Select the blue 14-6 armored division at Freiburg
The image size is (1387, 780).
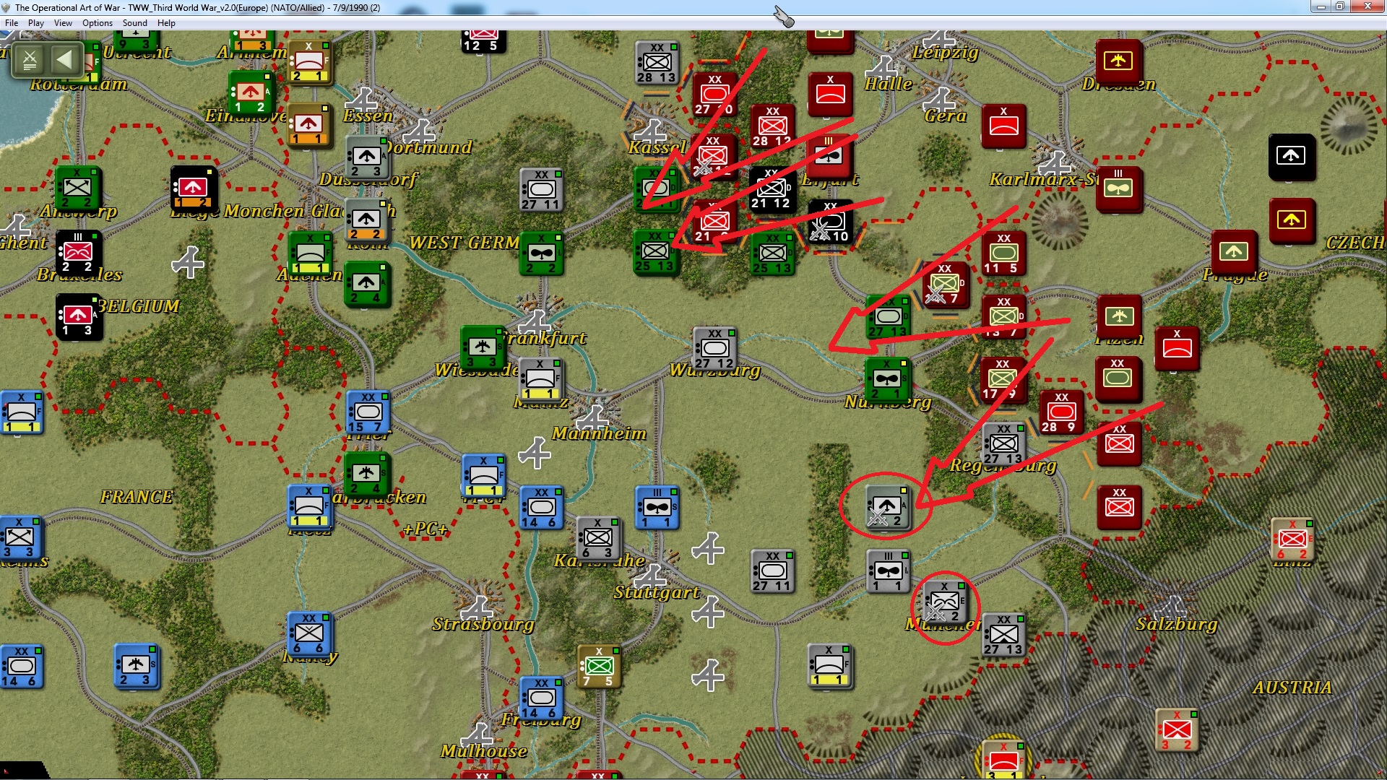(x=541, y=698)
